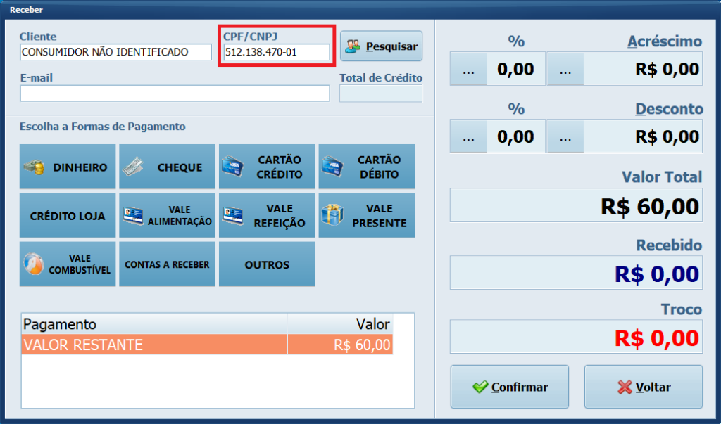Select Vale Combustível payment
Image resolution: width=721 pixels, height=424 pixels.
68,264
